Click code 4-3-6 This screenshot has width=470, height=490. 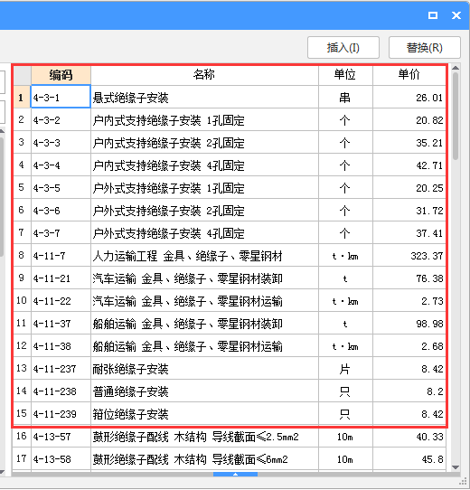pyautogui.click(x=47, y=211)
